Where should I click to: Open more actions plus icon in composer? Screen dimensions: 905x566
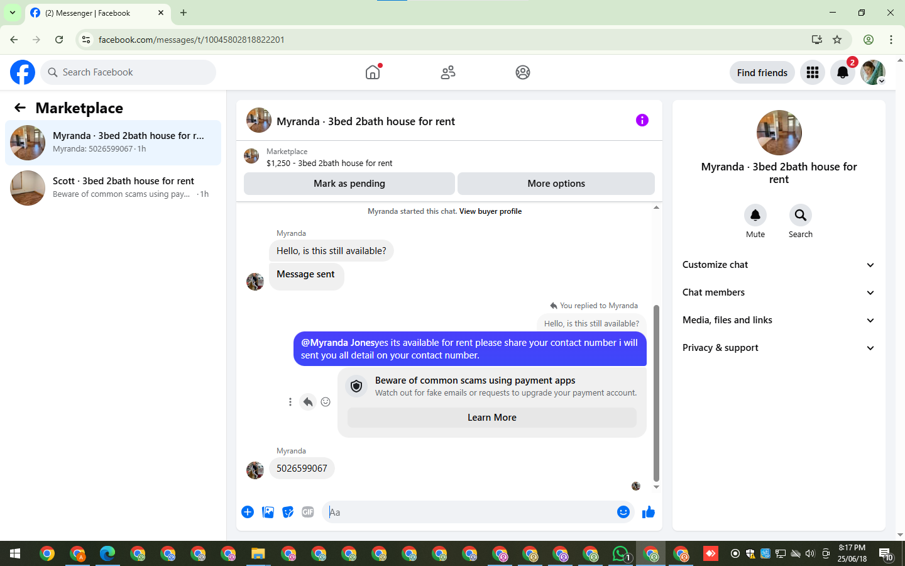pyautogui.click(x=248, y=512)
